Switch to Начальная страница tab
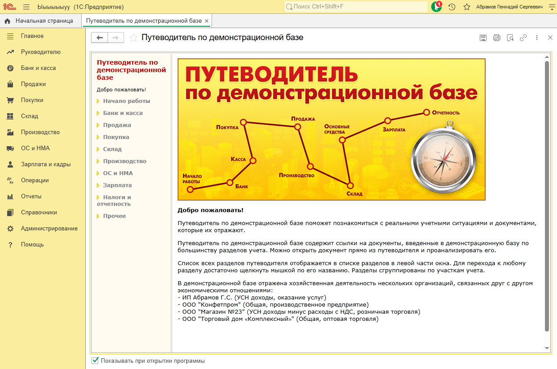Viewport: 557px width, 369px height. click(x=39, y=21)
